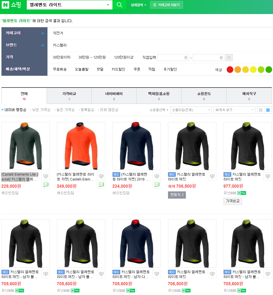Click the 카스텔리 brand link

(x=60, y=45)
